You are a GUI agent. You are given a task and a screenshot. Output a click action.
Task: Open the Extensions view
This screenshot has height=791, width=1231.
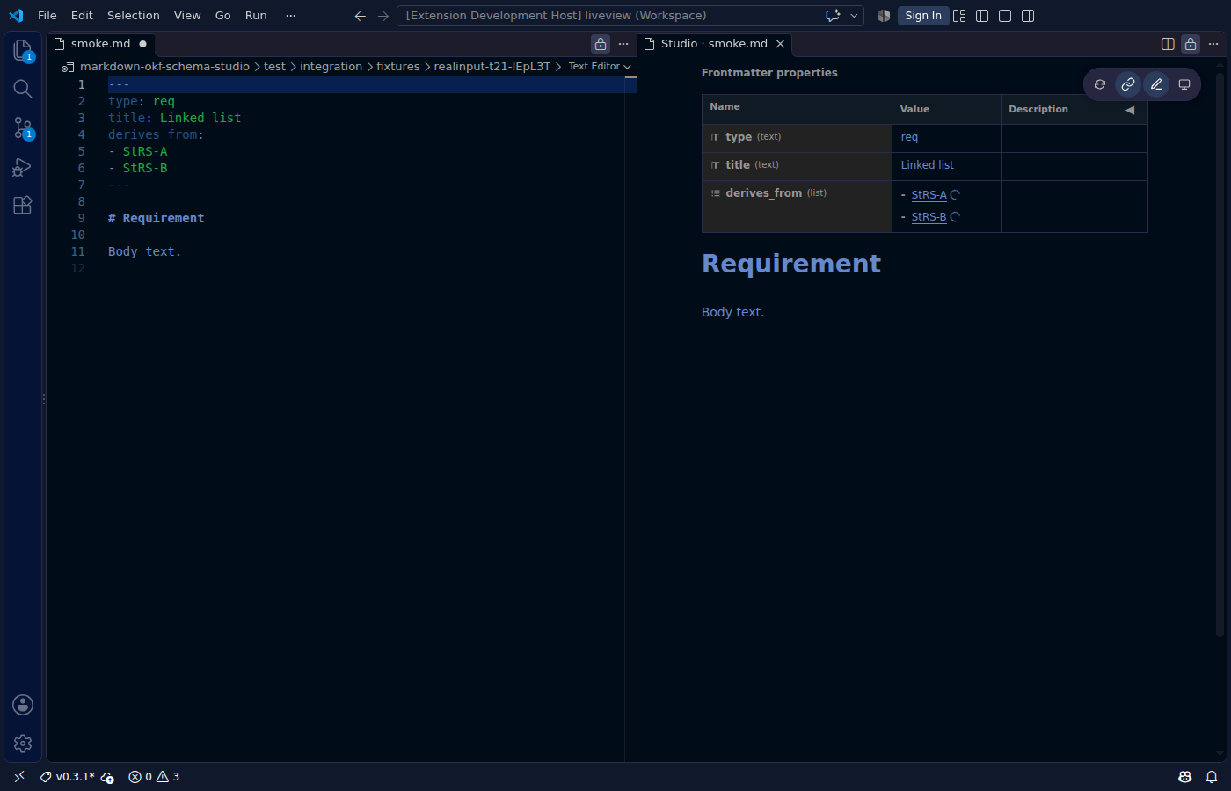point(23,205)
